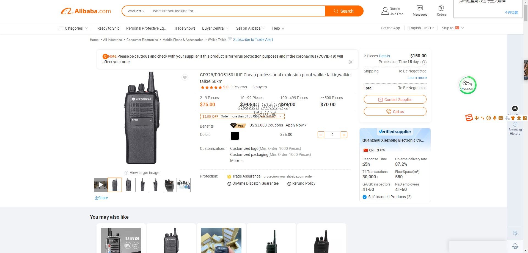Click the microphone icon in input toolbar

(x=495, y=118)
